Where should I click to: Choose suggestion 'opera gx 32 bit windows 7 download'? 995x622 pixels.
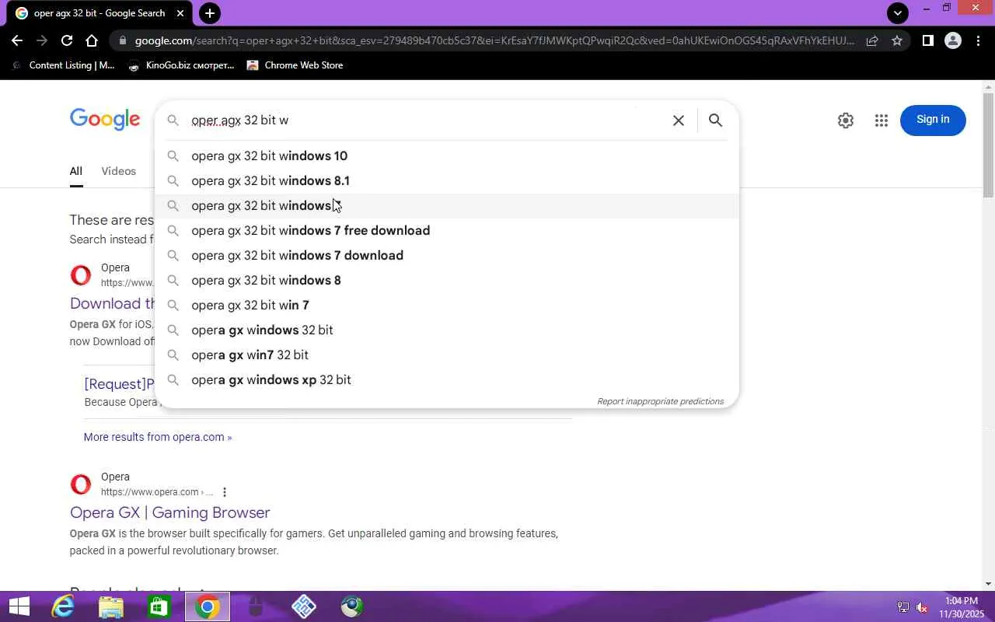[447, 255]
